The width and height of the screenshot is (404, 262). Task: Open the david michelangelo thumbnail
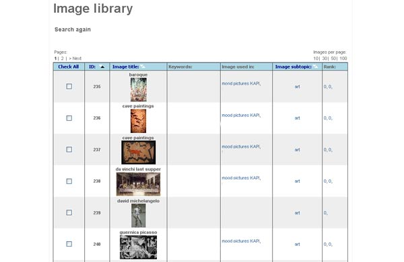(138, 216)
